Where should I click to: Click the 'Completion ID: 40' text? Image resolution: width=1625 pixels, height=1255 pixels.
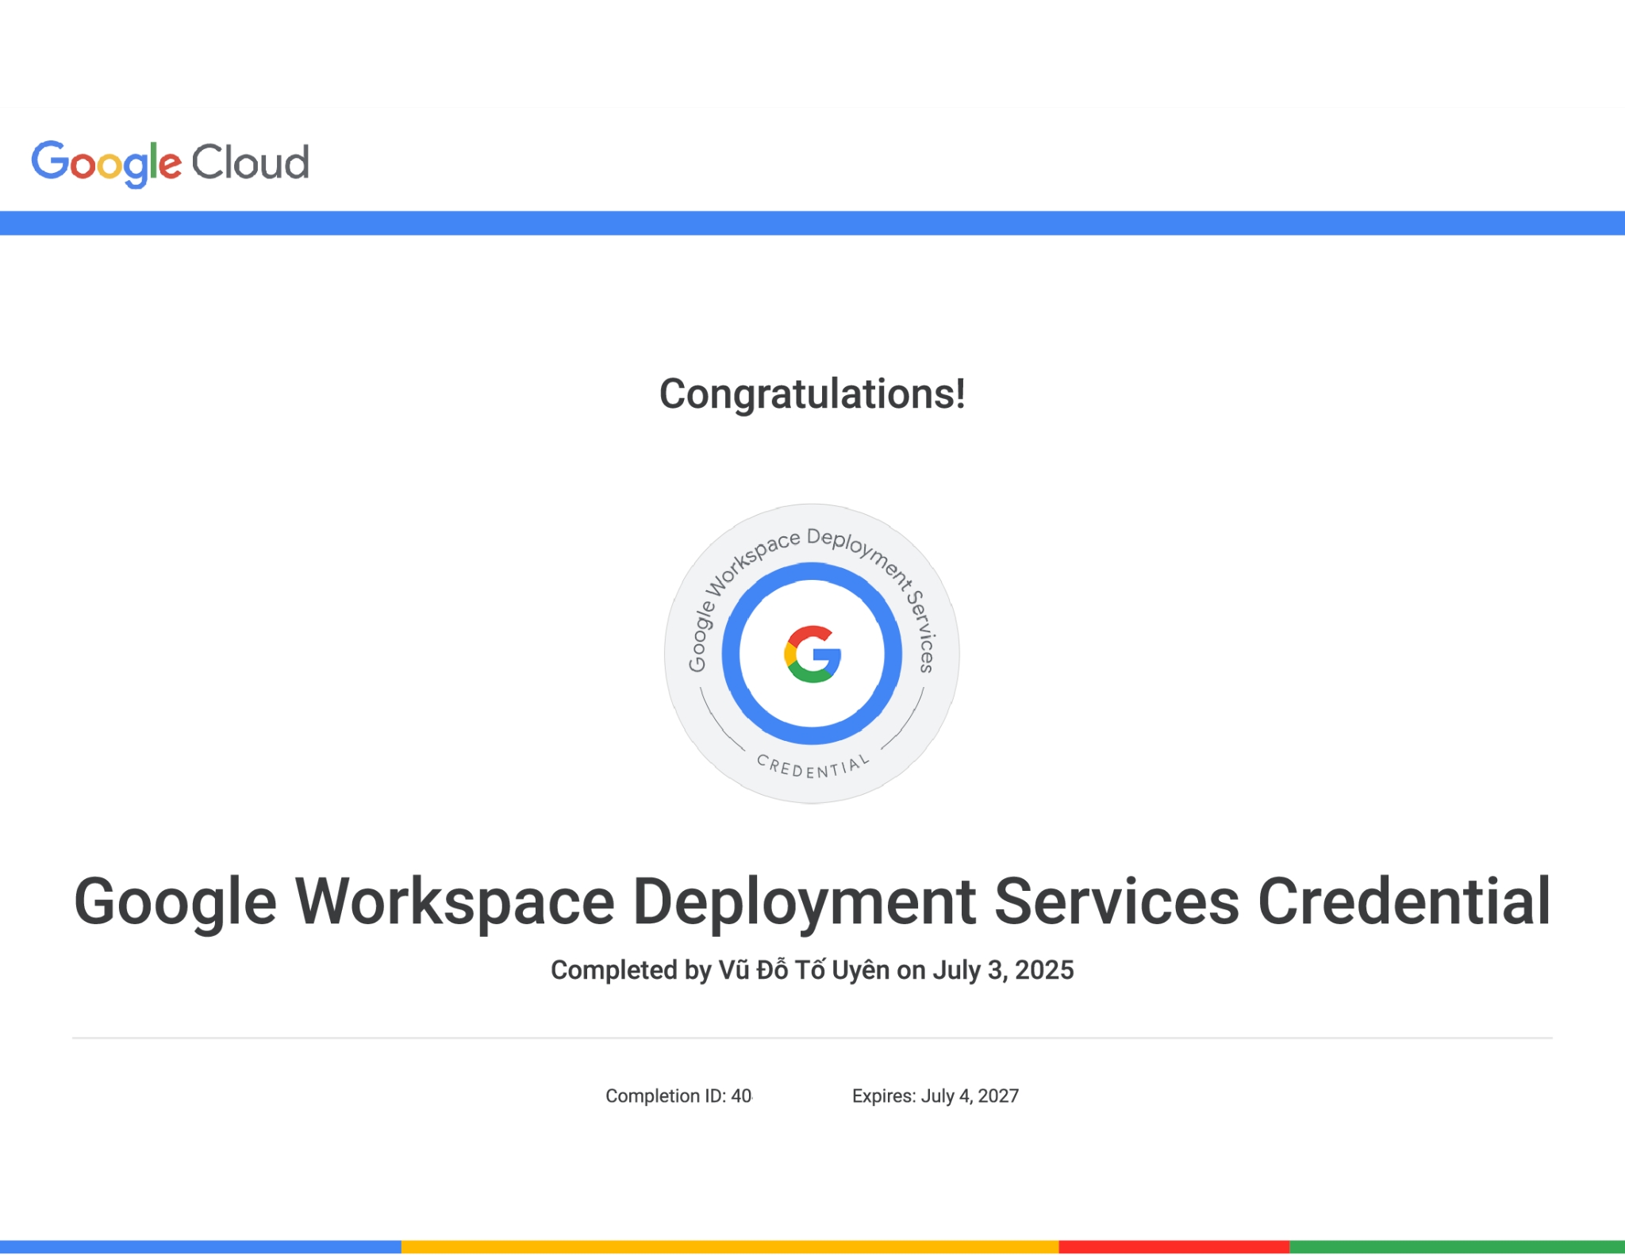pos(678,1096)
